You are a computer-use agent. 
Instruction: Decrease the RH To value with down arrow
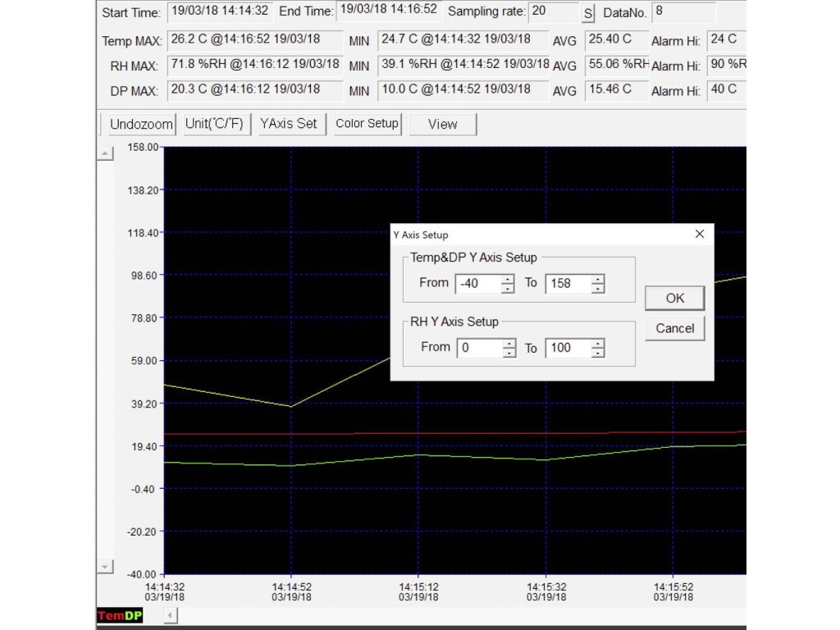(598, 354)
